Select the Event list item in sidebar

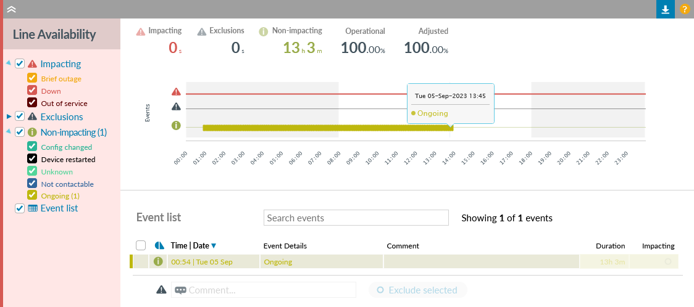click(x=59, y=208)
